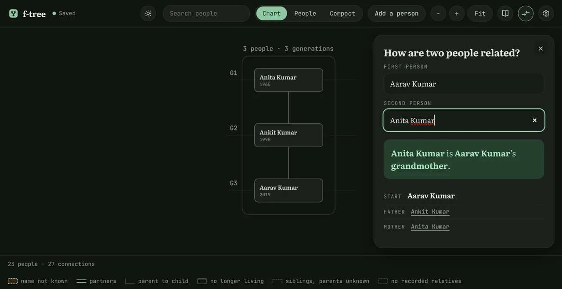Click the grandmother result message
Viewport: 562px width, 289px height.
point(464,159)
